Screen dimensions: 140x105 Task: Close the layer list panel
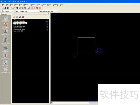point(48,14)
